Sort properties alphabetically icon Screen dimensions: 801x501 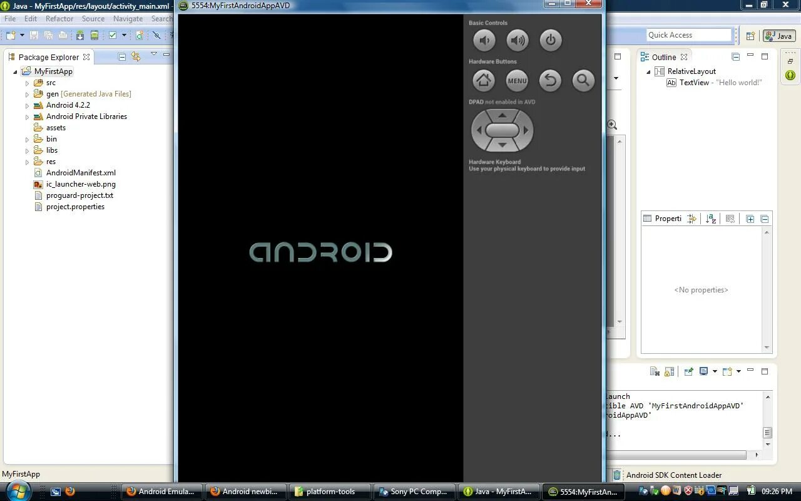tap(711, 219)
